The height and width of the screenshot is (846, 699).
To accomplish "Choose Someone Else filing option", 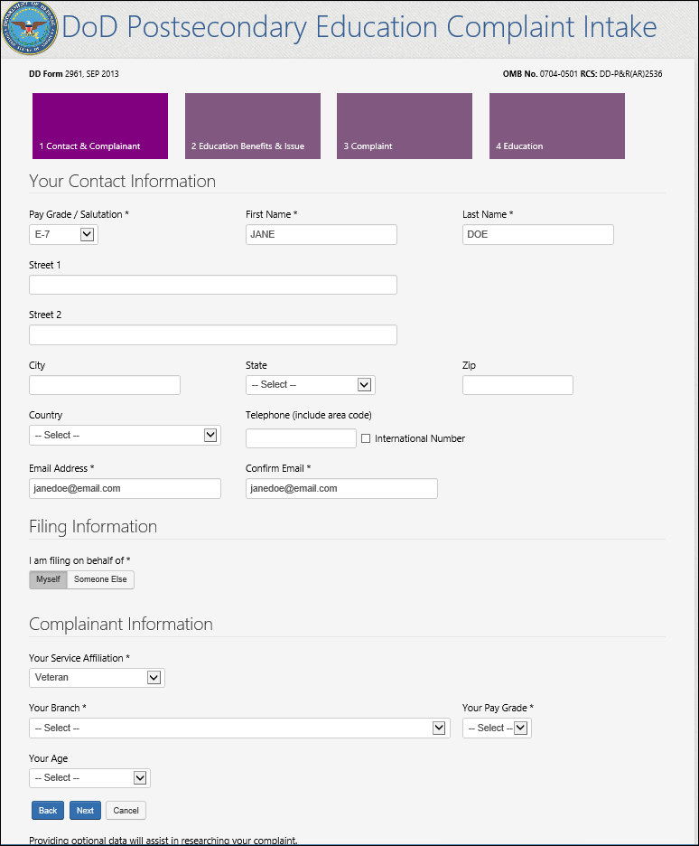I will [x=100, y=579].
